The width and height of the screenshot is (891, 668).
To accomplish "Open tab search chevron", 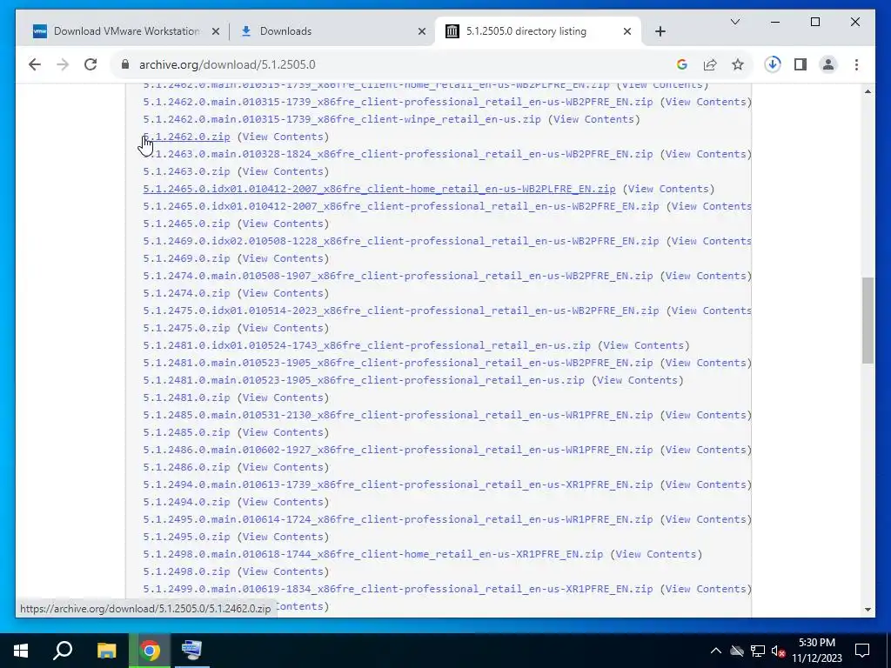I will coord(734,22).
